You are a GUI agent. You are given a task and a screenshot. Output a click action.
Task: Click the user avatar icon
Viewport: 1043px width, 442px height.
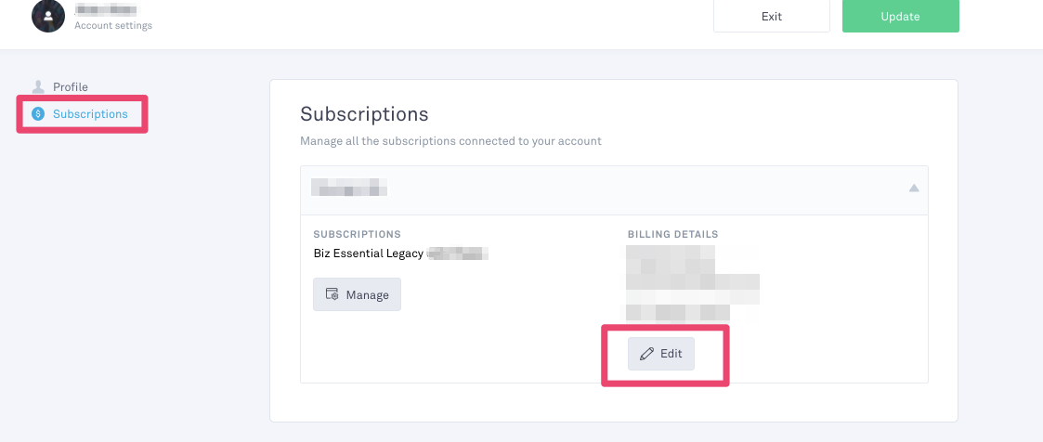[x=48, y=16]
